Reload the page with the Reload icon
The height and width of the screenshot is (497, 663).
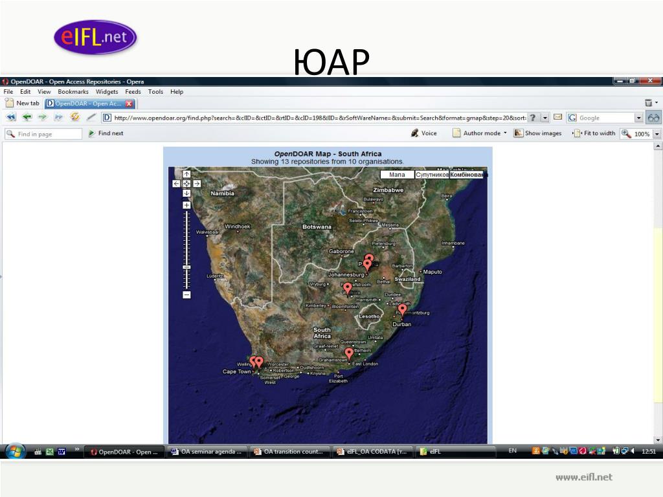[x=75, y=117]
